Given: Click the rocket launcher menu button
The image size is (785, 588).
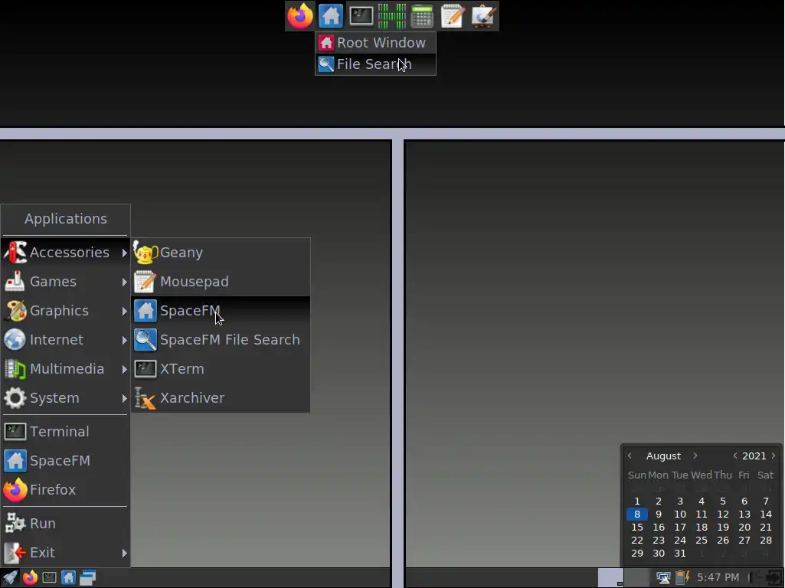Looking at the screenshot, I should click(x=10, y=578).
